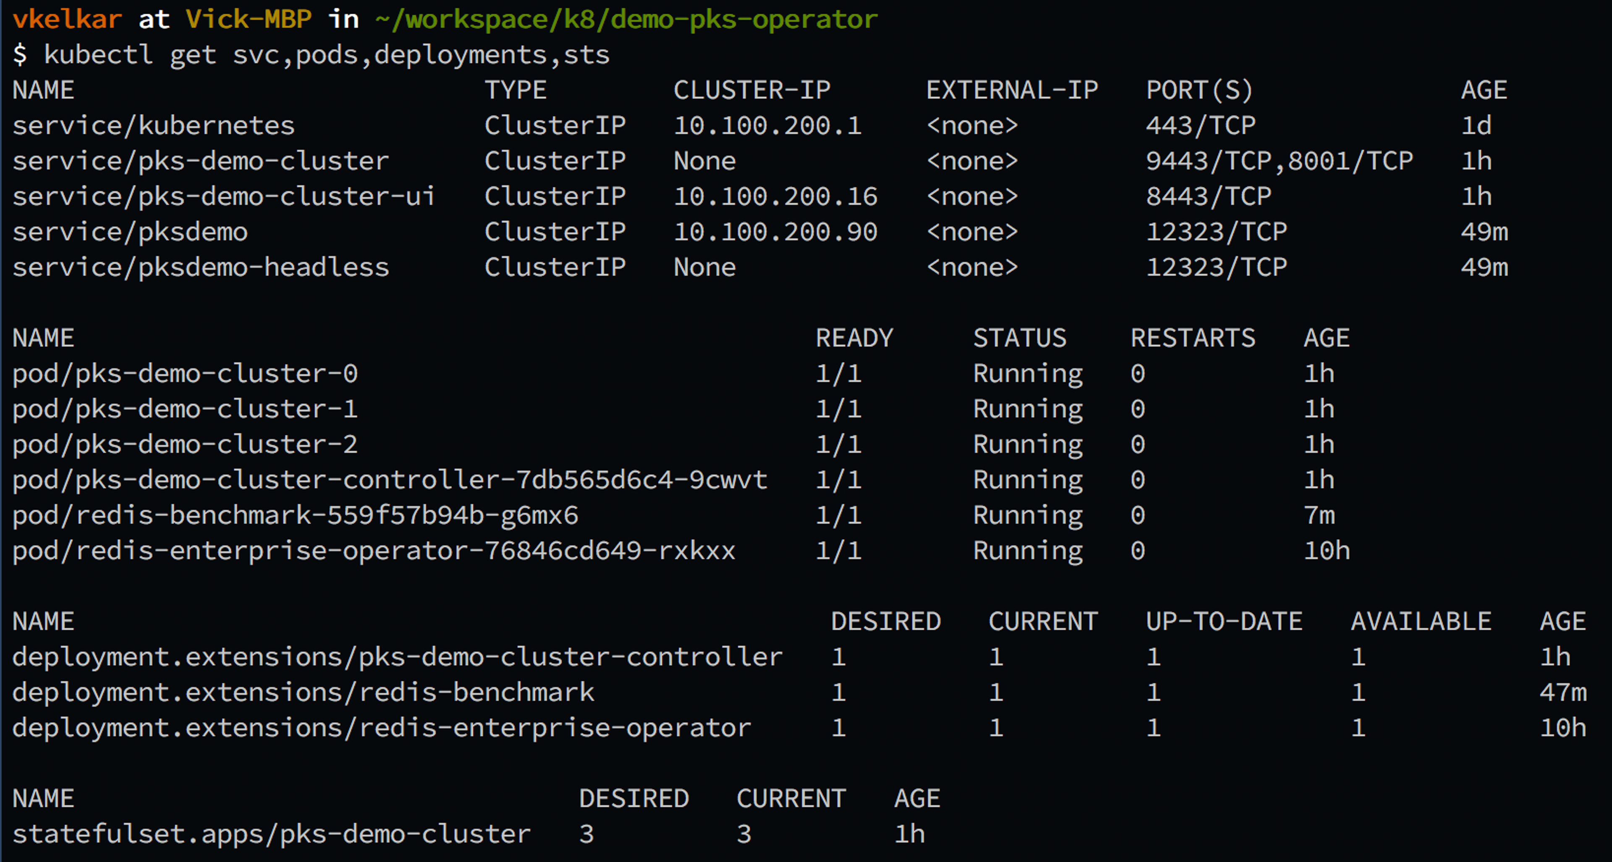The width and height of the screenshot is (1612, 862).
Task: Click deployment.extensions/redis-enterprise-operator entry
Action: coord(381,728)
